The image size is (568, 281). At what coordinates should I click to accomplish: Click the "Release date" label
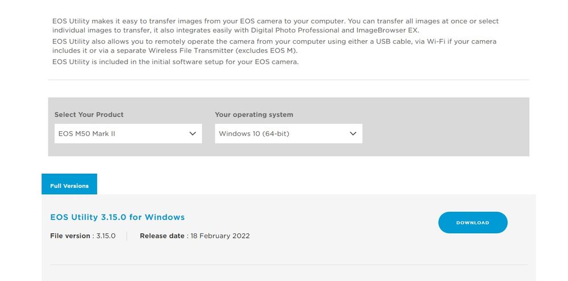pos(162,236)
